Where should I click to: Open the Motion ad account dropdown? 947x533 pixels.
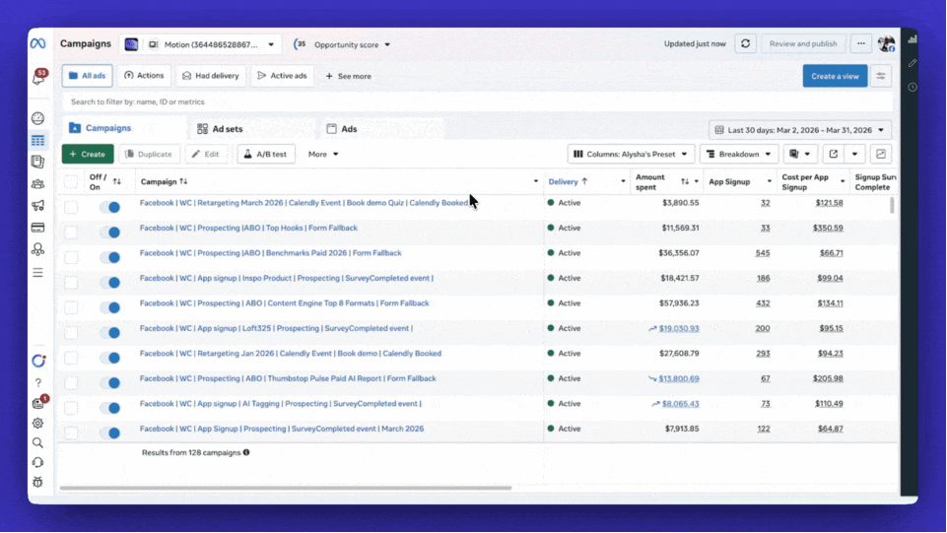pyautogui.click(x=200, y=44)
